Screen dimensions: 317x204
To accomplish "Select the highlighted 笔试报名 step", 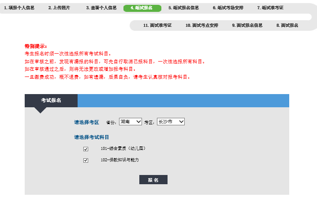I will coord(142,8).
